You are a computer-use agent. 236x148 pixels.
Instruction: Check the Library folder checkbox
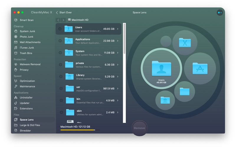tap(61, 77)
